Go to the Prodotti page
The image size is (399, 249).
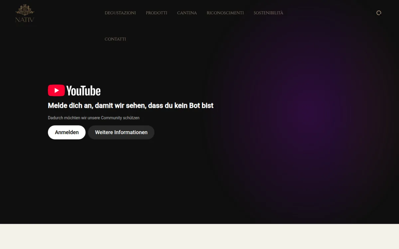click(157, 13)
